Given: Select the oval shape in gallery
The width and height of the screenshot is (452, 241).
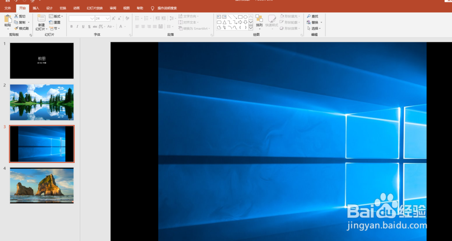Looking at the screenshot, I should point(245,17).
